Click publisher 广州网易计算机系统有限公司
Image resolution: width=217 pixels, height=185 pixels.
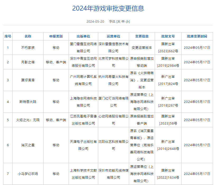83,80
